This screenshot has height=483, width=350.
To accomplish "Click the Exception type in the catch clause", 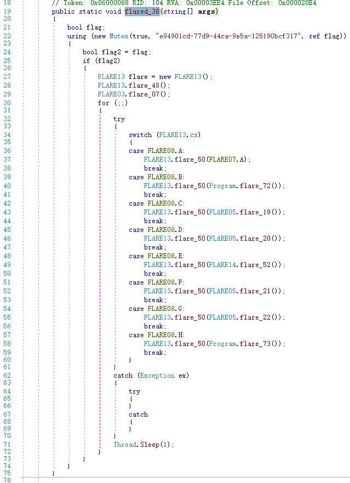I will [157, 376].
